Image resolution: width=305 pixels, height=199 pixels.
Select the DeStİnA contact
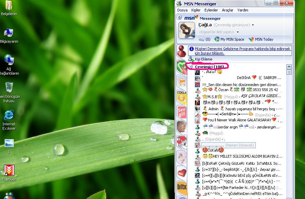(x=242, y=78)
